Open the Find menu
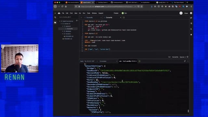 click(71, 13)
